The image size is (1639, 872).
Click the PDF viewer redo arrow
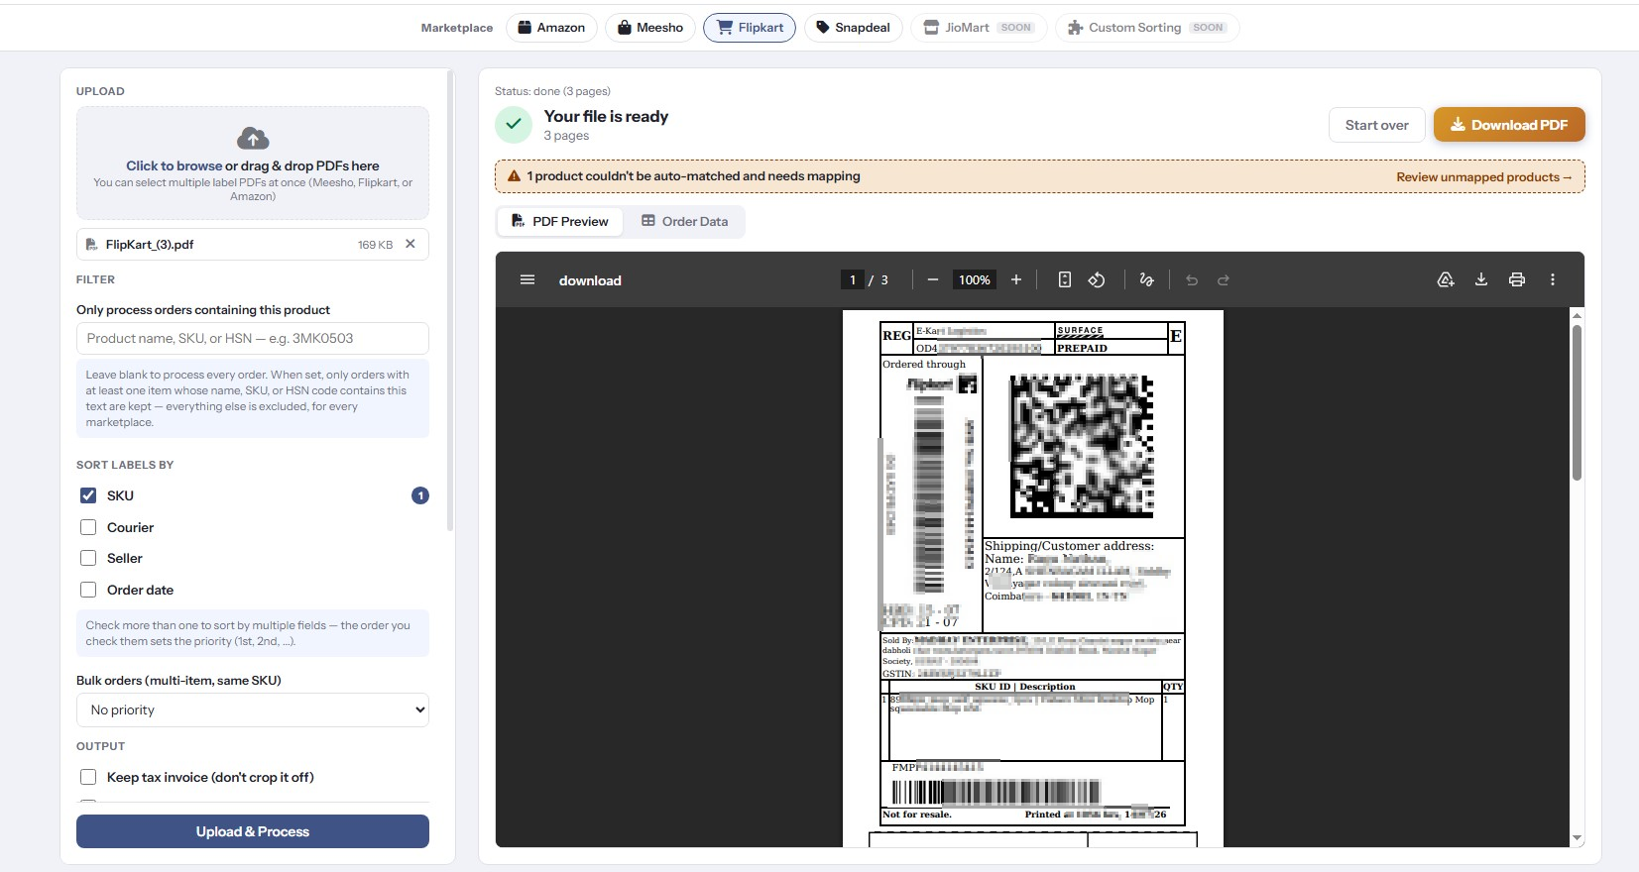1224,280
